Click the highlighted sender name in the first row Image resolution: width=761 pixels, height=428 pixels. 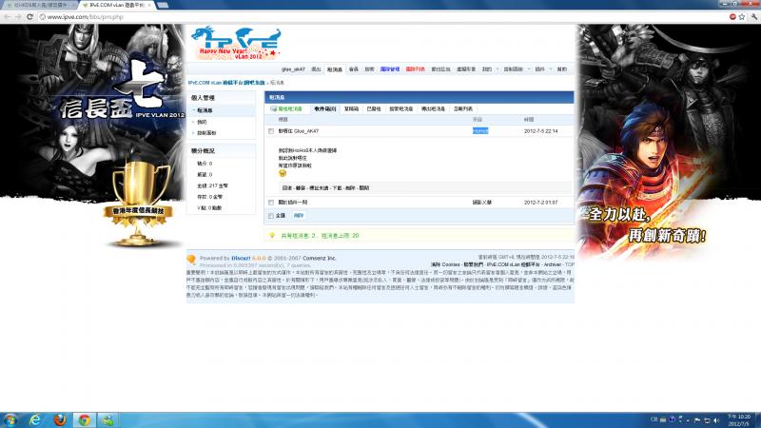tap(480, 131)
